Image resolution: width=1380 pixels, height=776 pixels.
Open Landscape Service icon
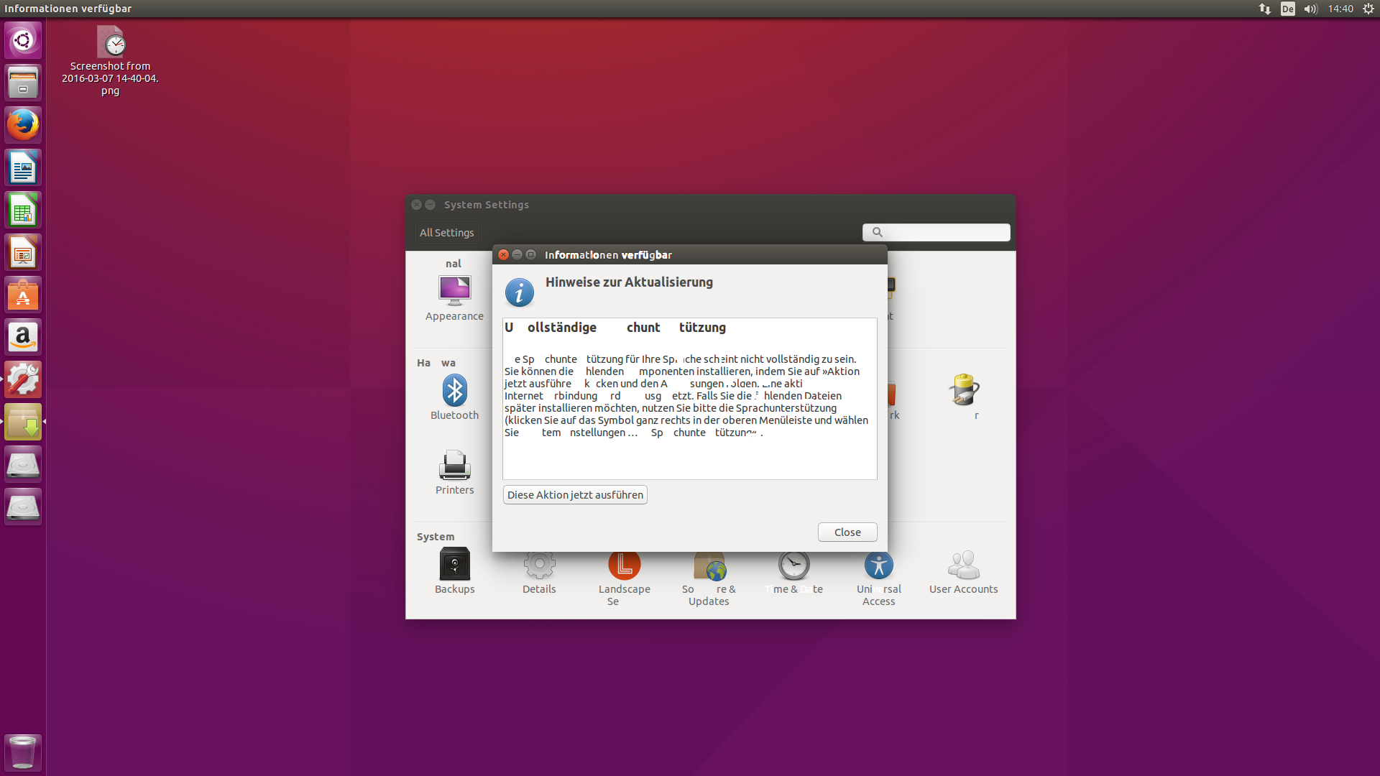[624, 568]
